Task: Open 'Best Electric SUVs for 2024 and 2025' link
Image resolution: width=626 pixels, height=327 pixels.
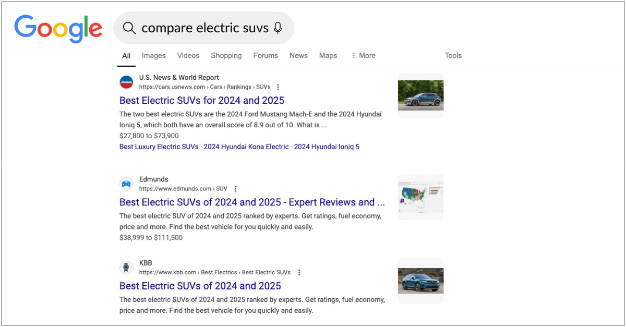Action: coord(202,100)
